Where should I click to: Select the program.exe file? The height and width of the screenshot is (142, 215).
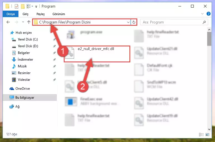click(x=91, y=32)
